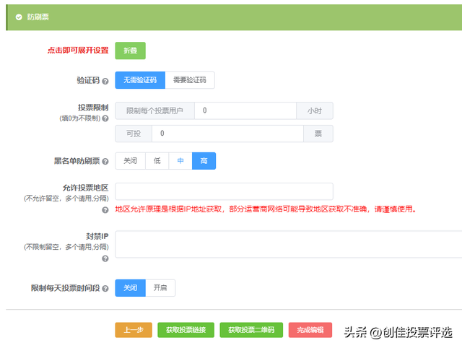Image resolution: width=462 pixels, height=348 pixels.
Task: Click the 允许投票地区 input field
Action: (224, 191)
